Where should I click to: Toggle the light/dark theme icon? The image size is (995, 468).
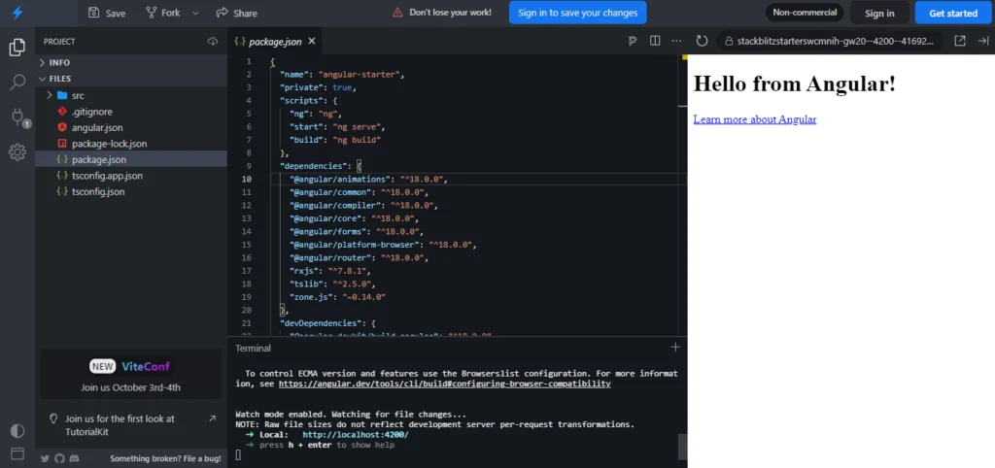pyautogui.click(x=17, y=430)
